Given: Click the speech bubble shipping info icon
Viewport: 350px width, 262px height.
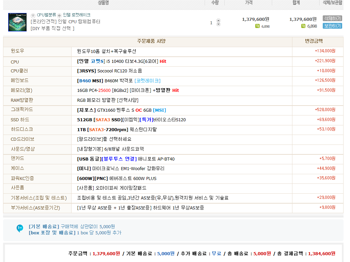Looking at the screenshot, I should (x=20, y=229).
